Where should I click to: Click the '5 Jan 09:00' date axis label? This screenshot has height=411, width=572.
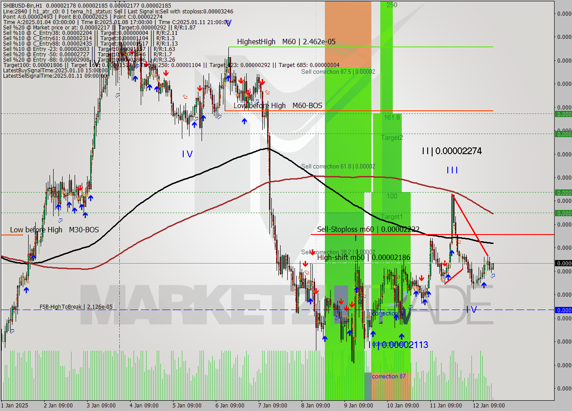click(x=187, y=406)
